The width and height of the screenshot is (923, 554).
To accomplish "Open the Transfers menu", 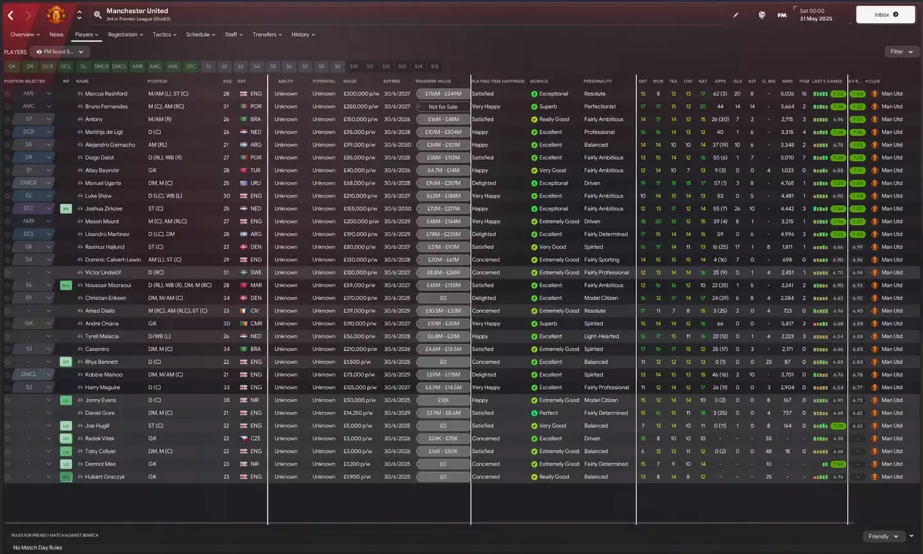I will coord(267,35).
